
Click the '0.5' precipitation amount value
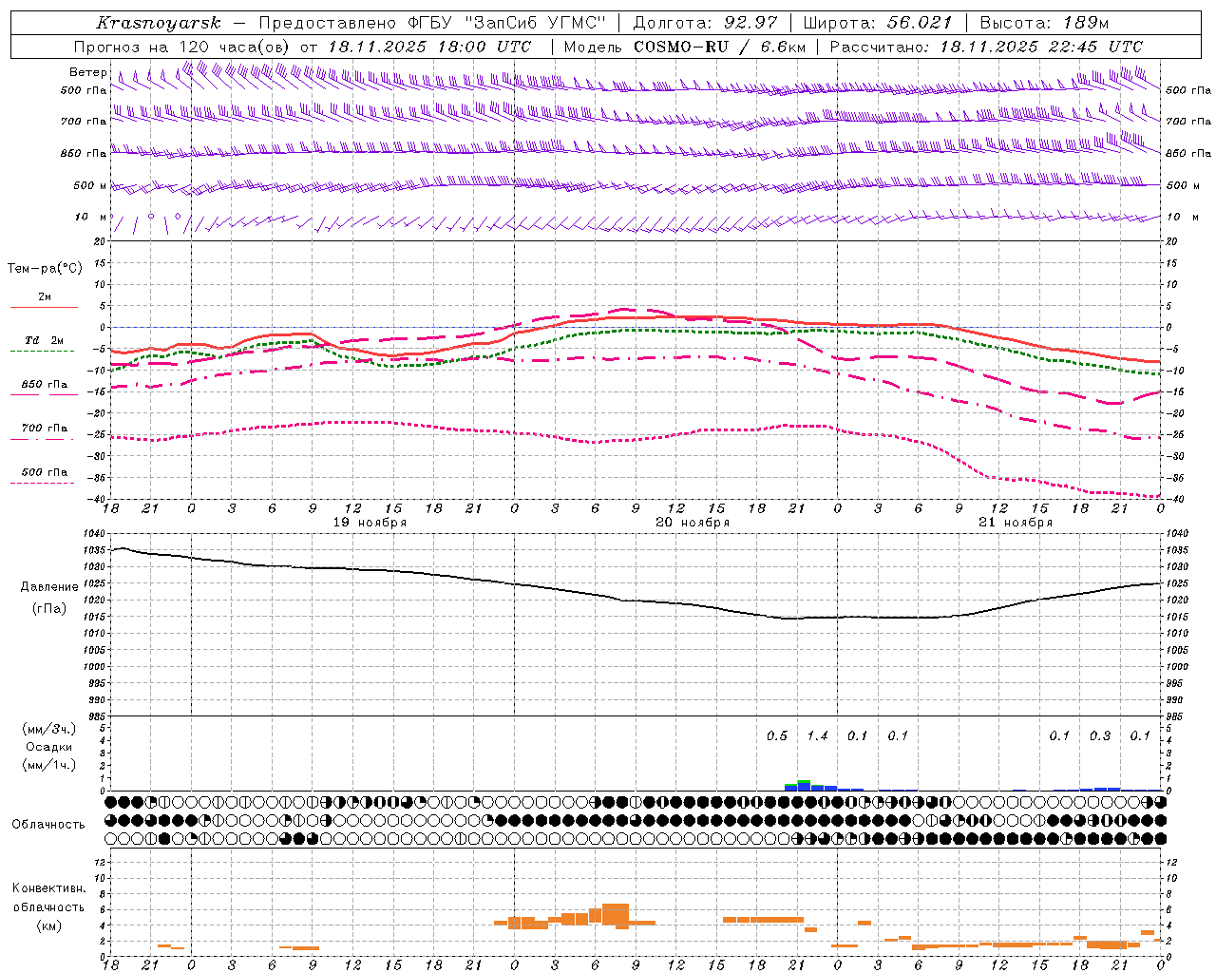(777, 736)
